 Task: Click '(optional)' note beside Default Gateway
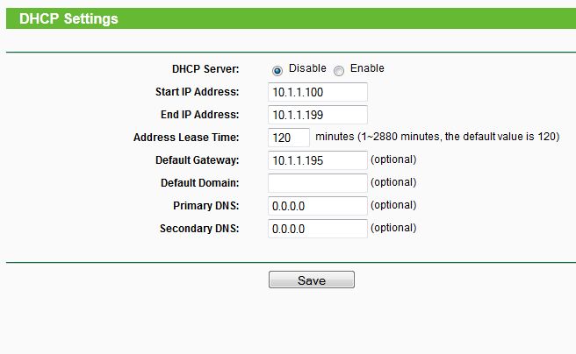tap(393, 159)
